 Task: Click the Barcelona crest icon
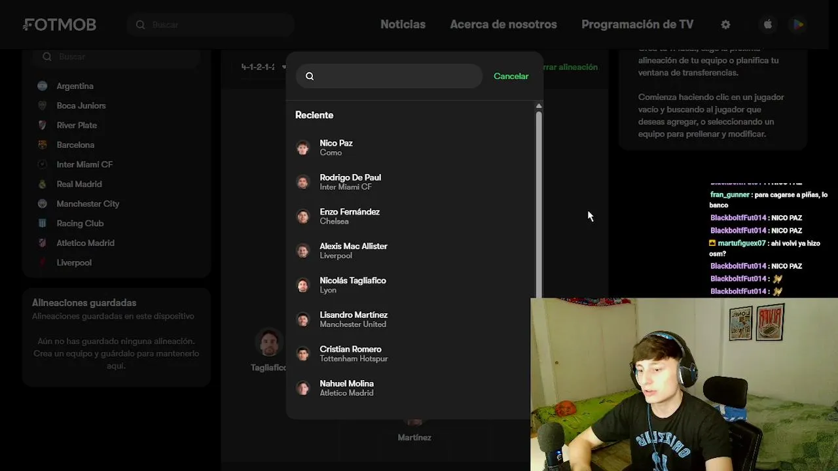(x=43, y=145)
